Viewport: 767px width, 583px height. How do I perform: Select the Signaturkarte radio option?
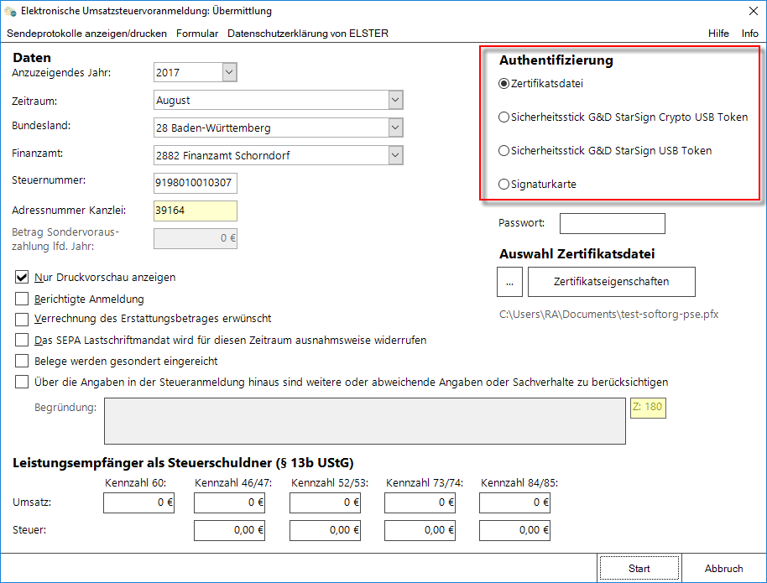tap(504, 184)
